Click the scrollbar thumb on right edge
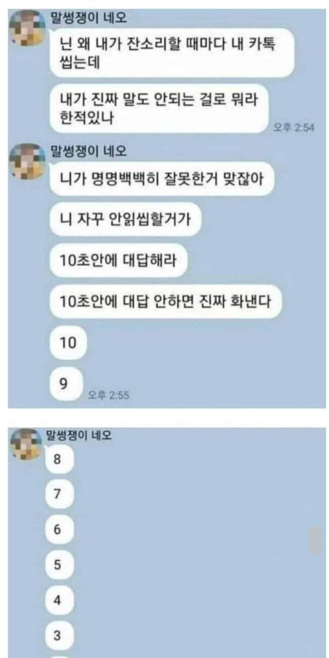This screenshot has height=658, width=329. [316, 540]
